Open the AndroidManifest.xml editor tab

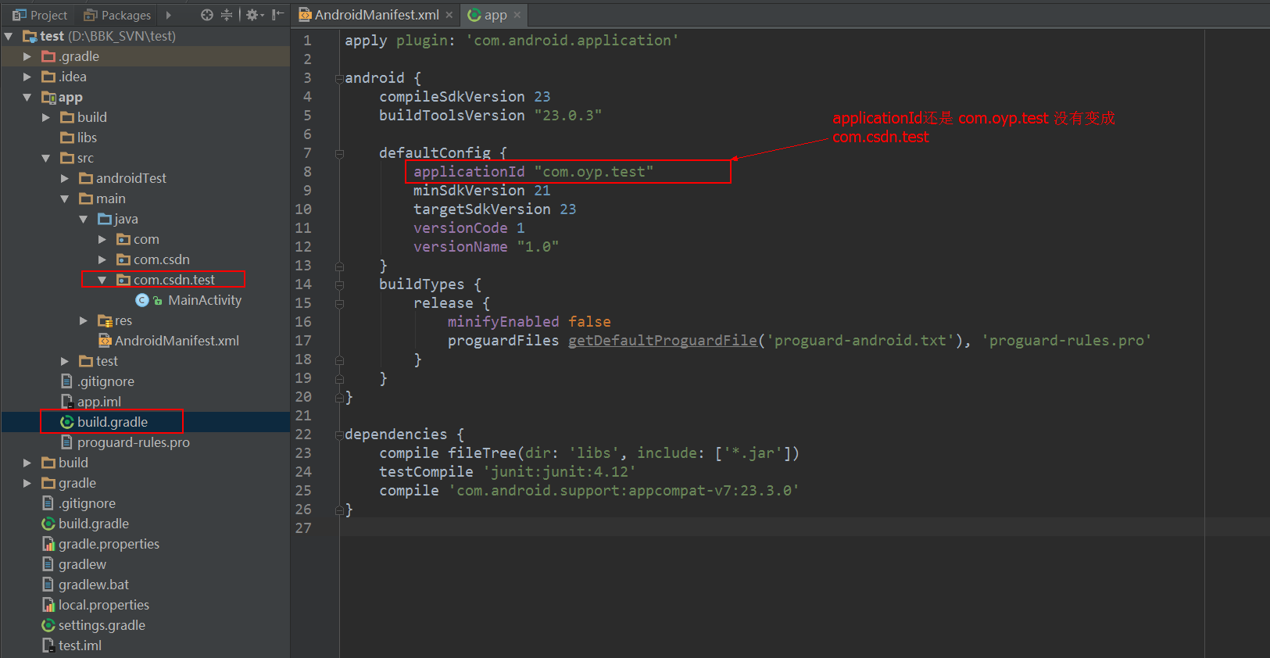[369, 15]
